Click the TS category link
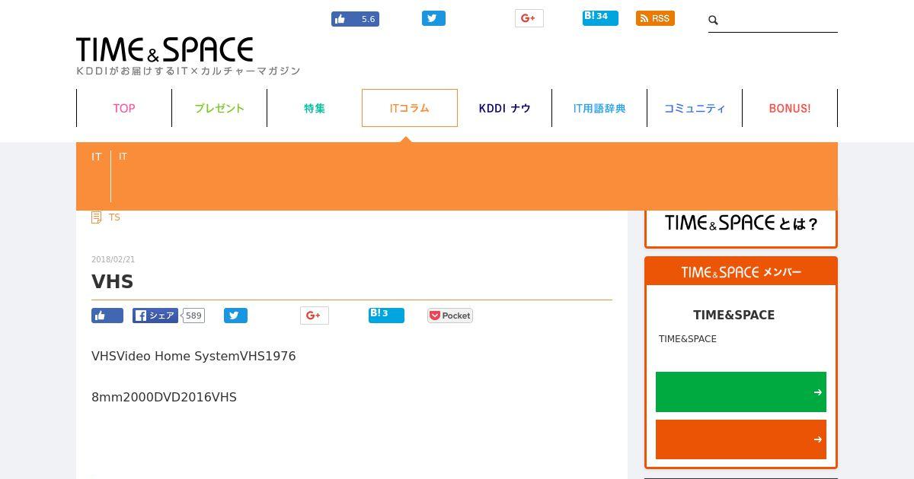 114,217
